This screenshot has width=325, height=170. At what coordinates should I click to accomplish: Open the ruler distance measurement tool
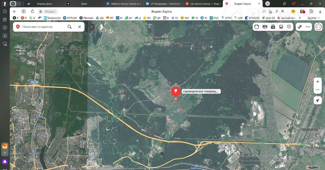click(x=300, y=27)
